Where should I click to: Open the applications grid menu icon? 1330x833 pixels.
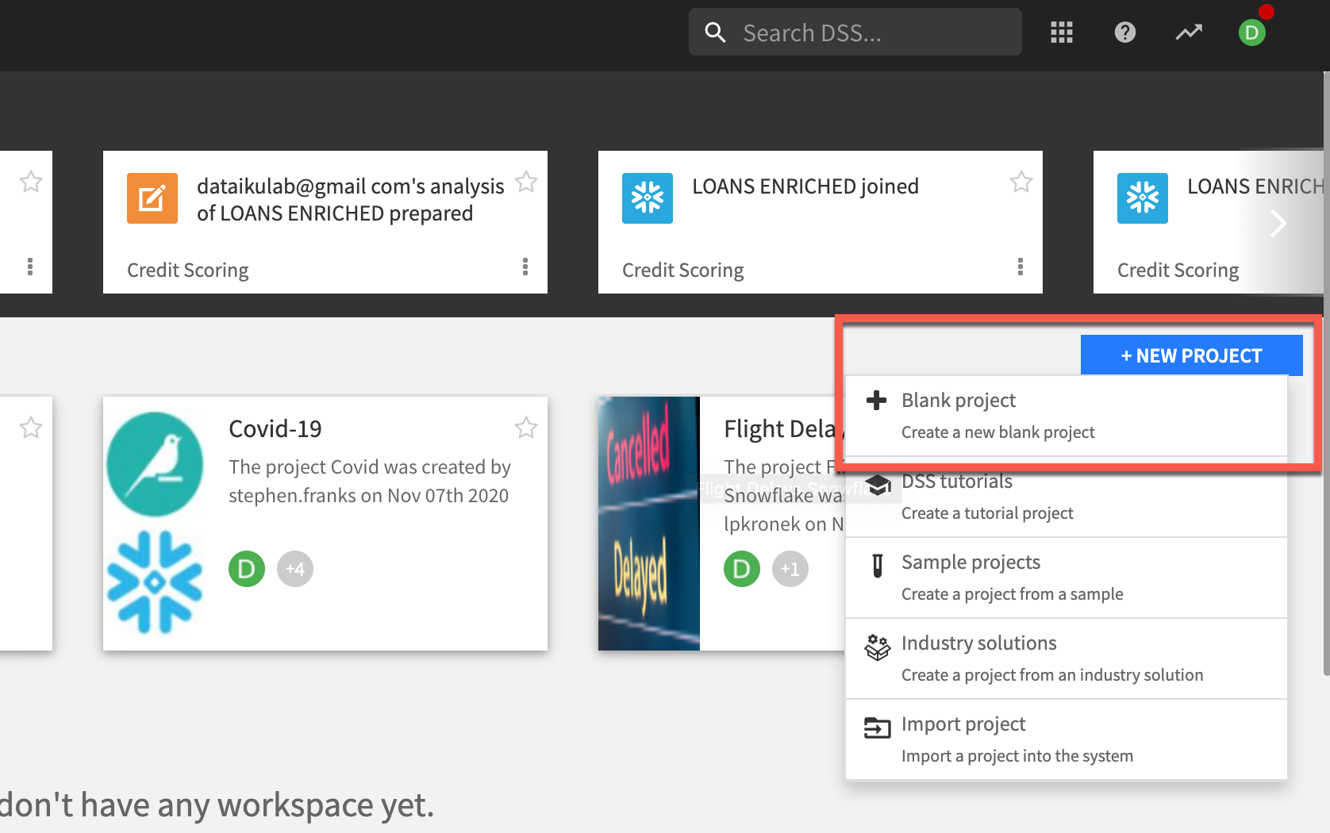click(x=1061, y=33)
